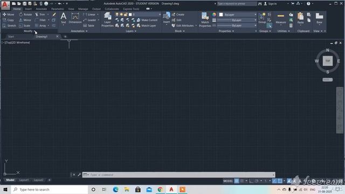Click the Text annotation tool

[x=64, y=18]
